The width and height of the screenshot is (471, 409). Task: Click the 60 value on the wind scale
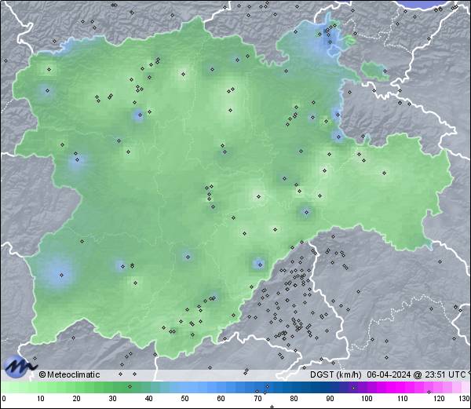221,399
